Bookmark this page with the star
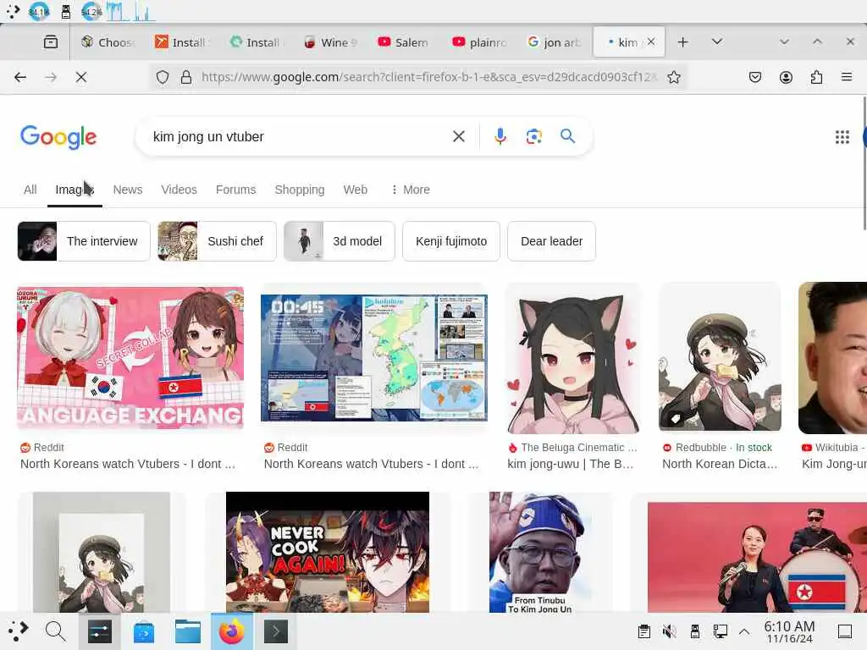This screenshot has height=650, width=867. [673, 77]
